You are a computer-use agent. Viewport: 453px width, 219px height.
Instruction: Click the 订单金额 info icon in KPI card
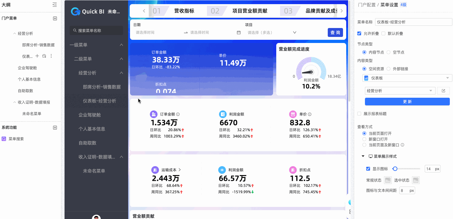(178, 114)
